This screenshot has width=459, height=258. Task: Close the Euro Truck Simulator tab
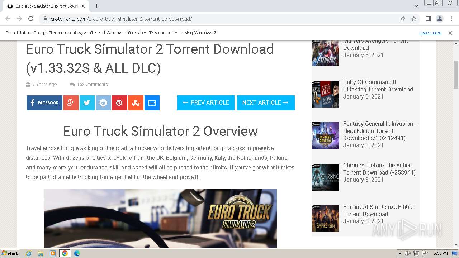83,6
